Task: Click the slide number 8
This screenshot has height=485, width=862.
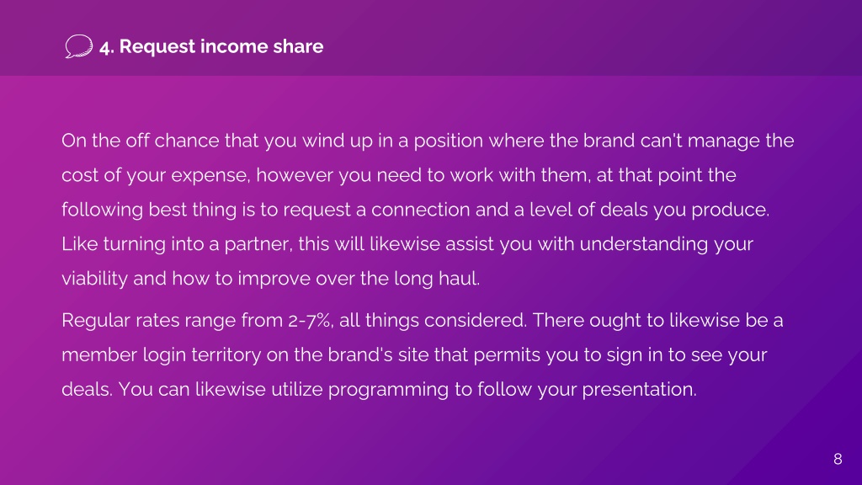Action: click(838, 459)
